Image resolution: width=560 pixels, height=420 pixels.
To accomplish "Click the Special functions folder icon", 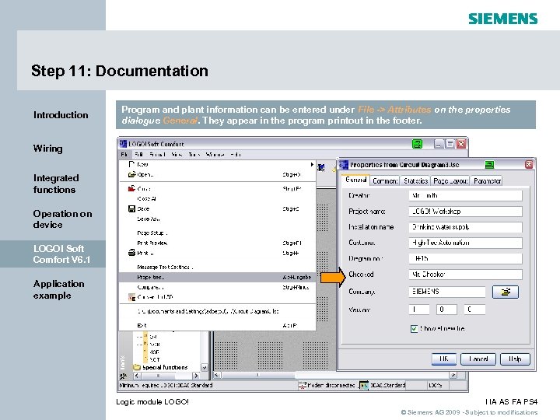I will pos(136,367).
